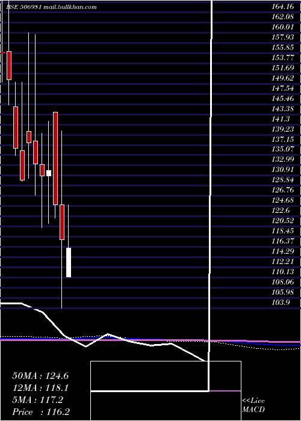Viewport: 301px width, 421px height.
Task: Select the 124.68 price axis label
Action: click(x=282, y=200)
